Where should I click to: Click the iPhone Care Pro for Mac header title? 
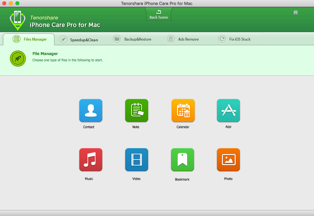(x=65, y=25)
